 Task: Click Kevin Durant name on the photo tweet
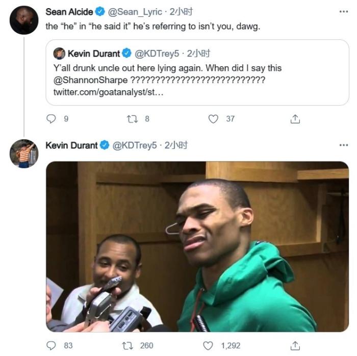click(x=71, y=145)
